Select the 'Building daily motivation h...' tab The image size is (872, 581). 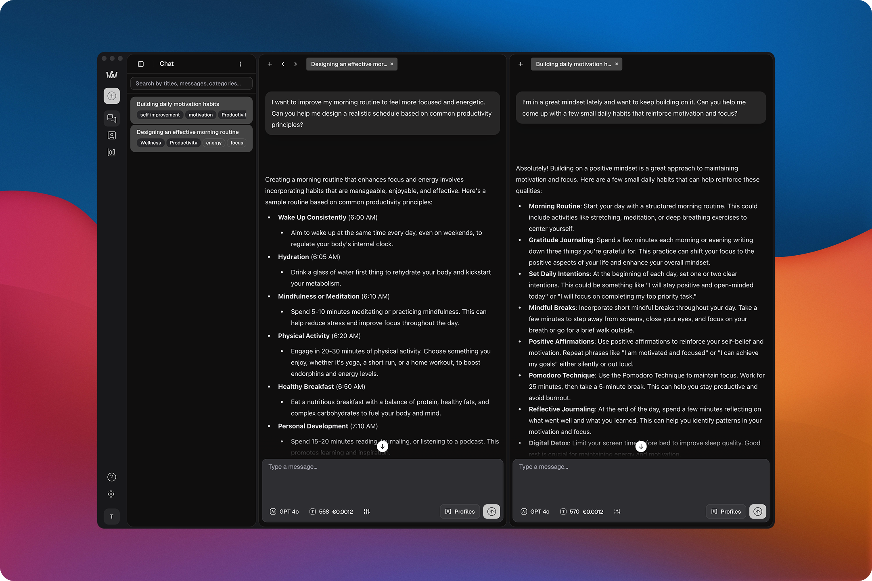pos(573,64)
